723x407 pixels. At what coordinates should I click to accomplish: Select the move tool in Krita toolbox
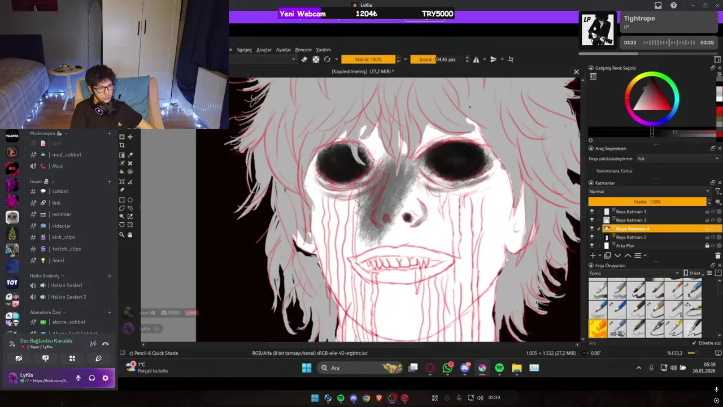tap(130, 137)
